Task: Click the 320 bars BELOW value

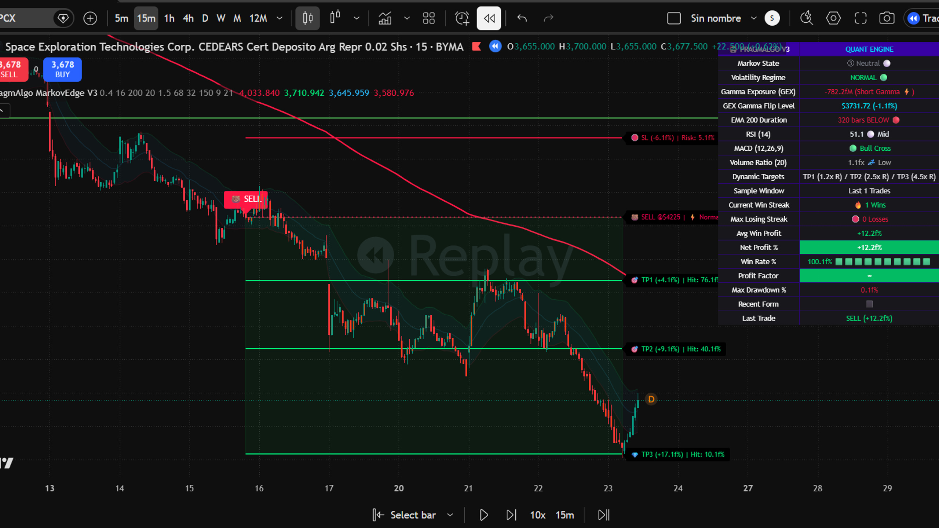Action: click(869, 120)
